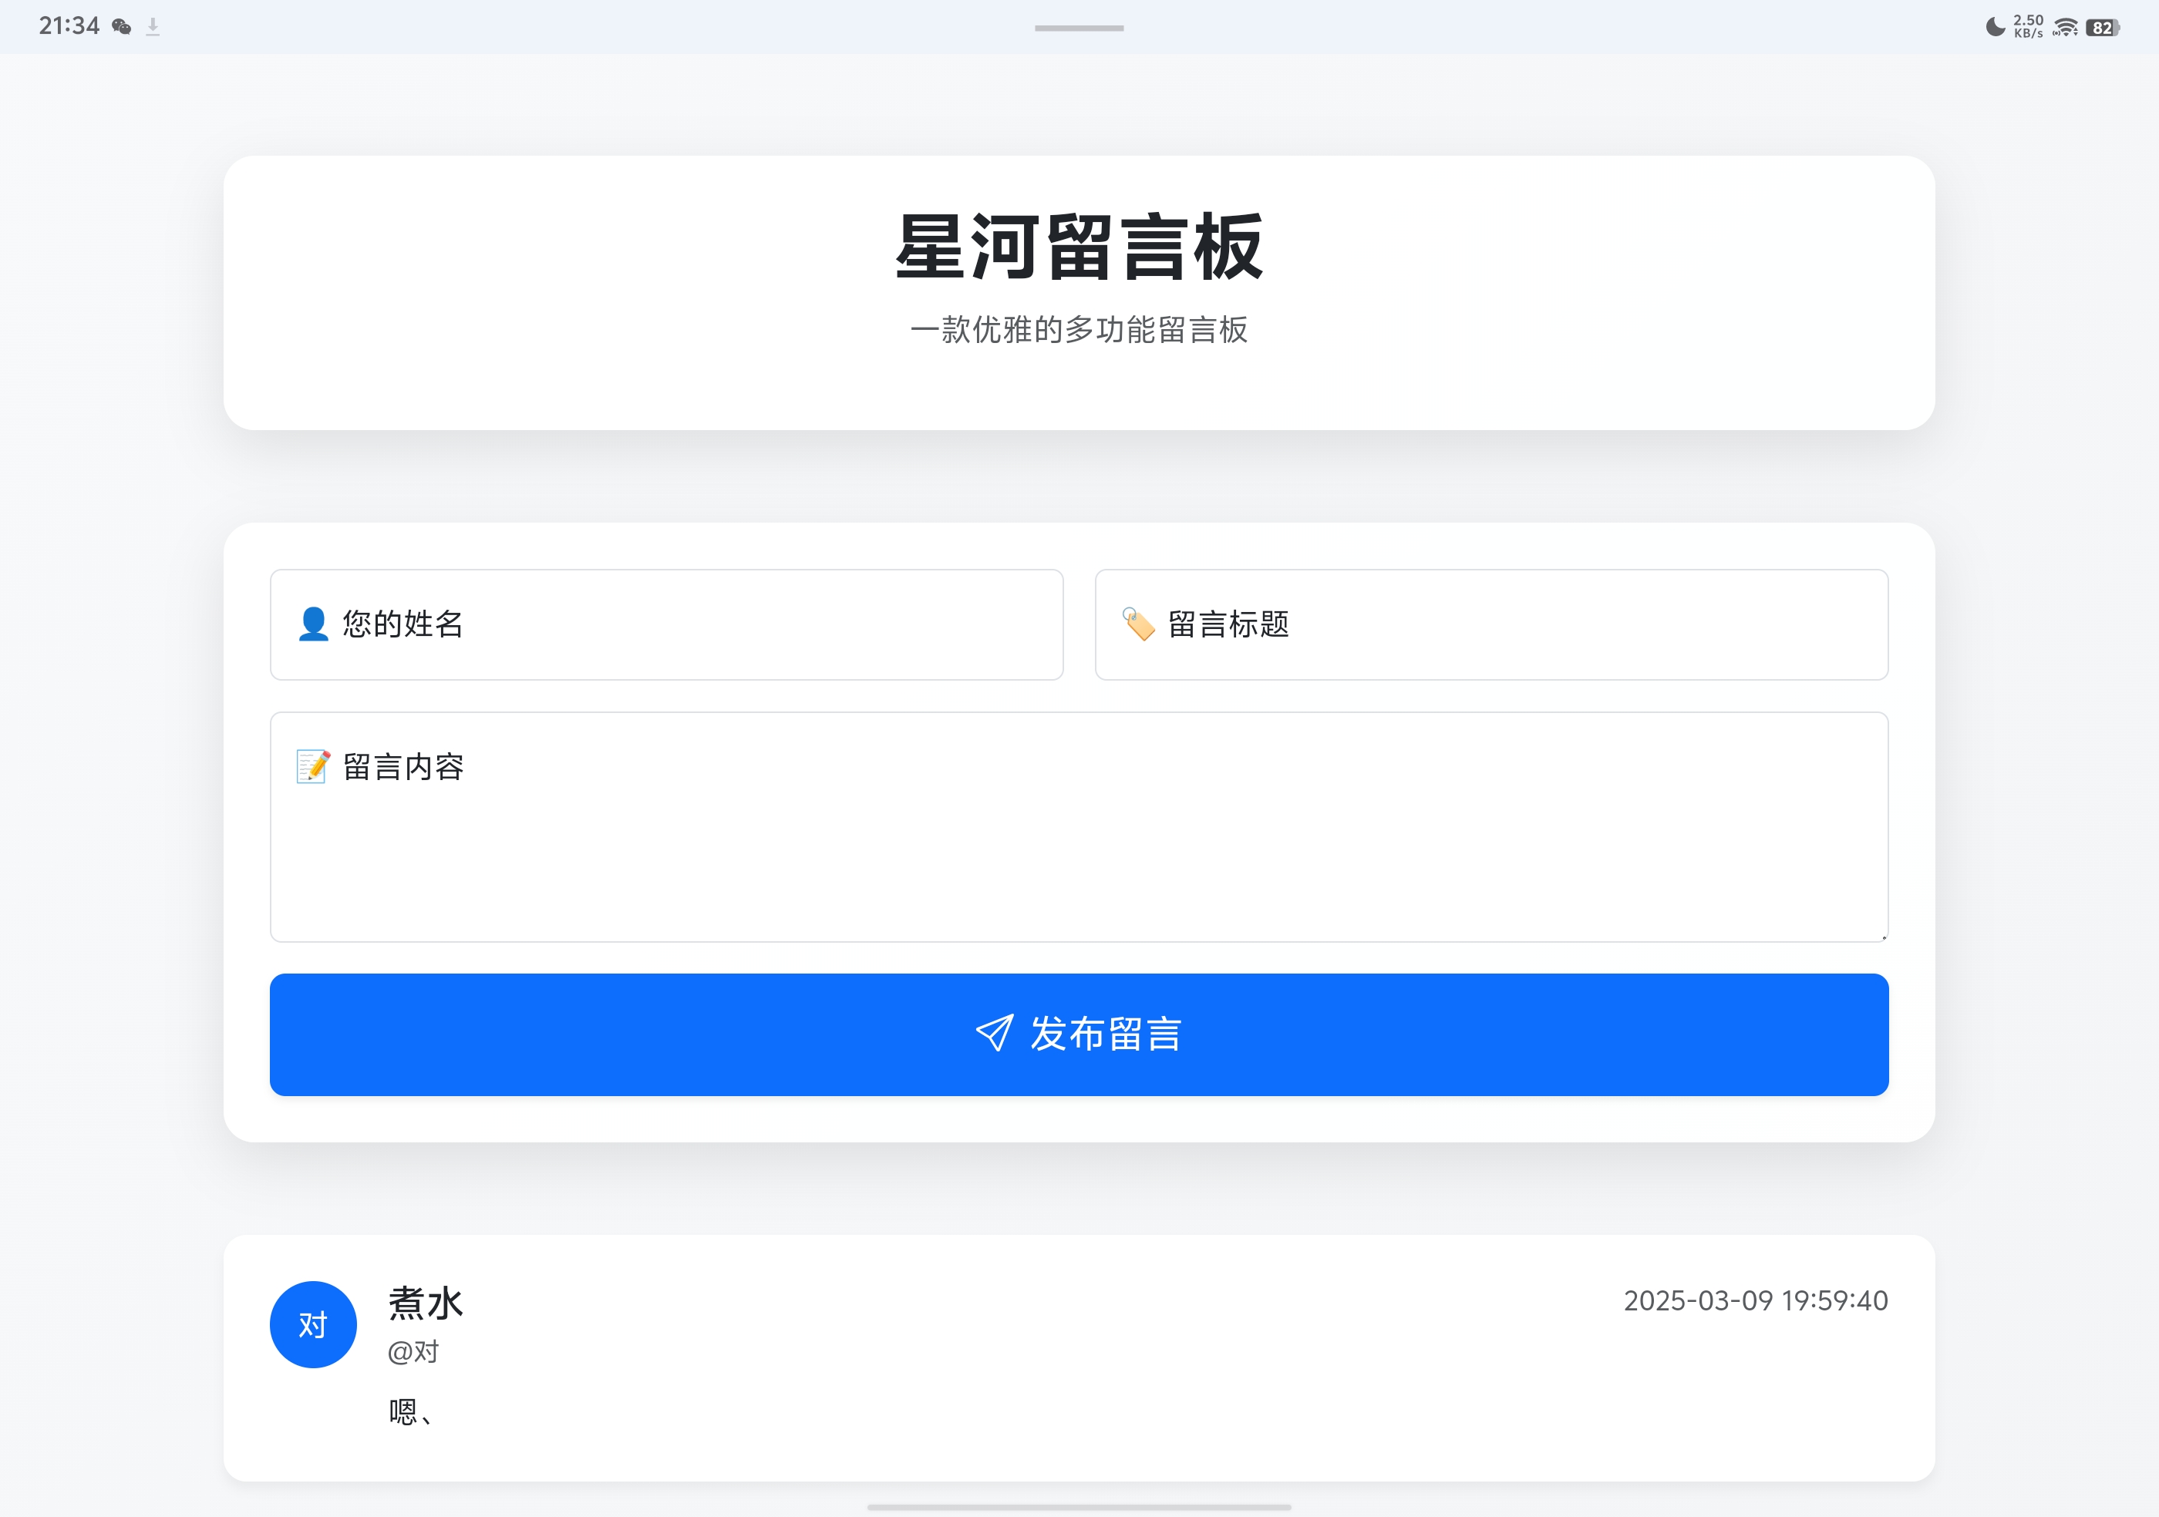The image size is (2159, 1517).
Task: Tap the moon do-not-disturb icon
Action: (1995, 26)
